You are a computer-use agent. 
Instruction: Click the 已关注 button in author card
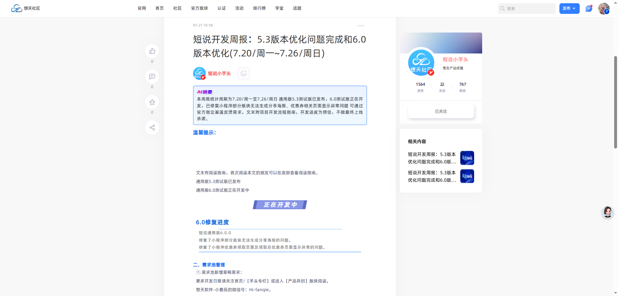coord(441,111)
